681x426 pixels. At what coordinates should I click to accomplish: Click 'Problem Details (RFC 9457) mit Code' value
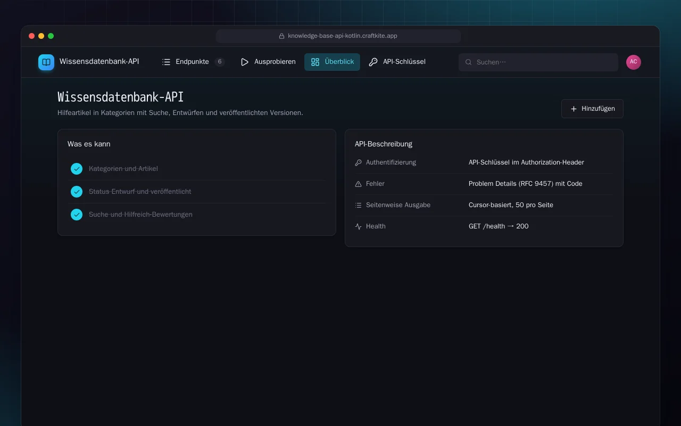[526, 184]
